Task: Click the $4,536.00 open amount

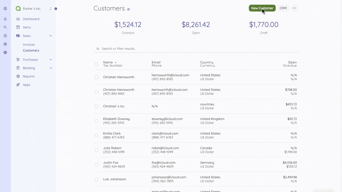Action: point(290,163)
